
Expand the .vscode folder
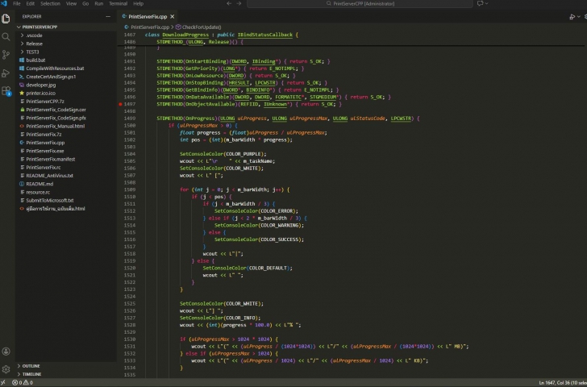pyautogui.click(x=34, y=35)
